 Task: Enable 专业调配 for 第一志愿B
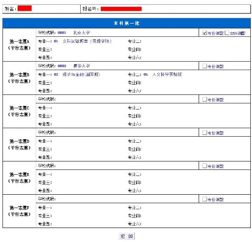(x=205, y=66)
